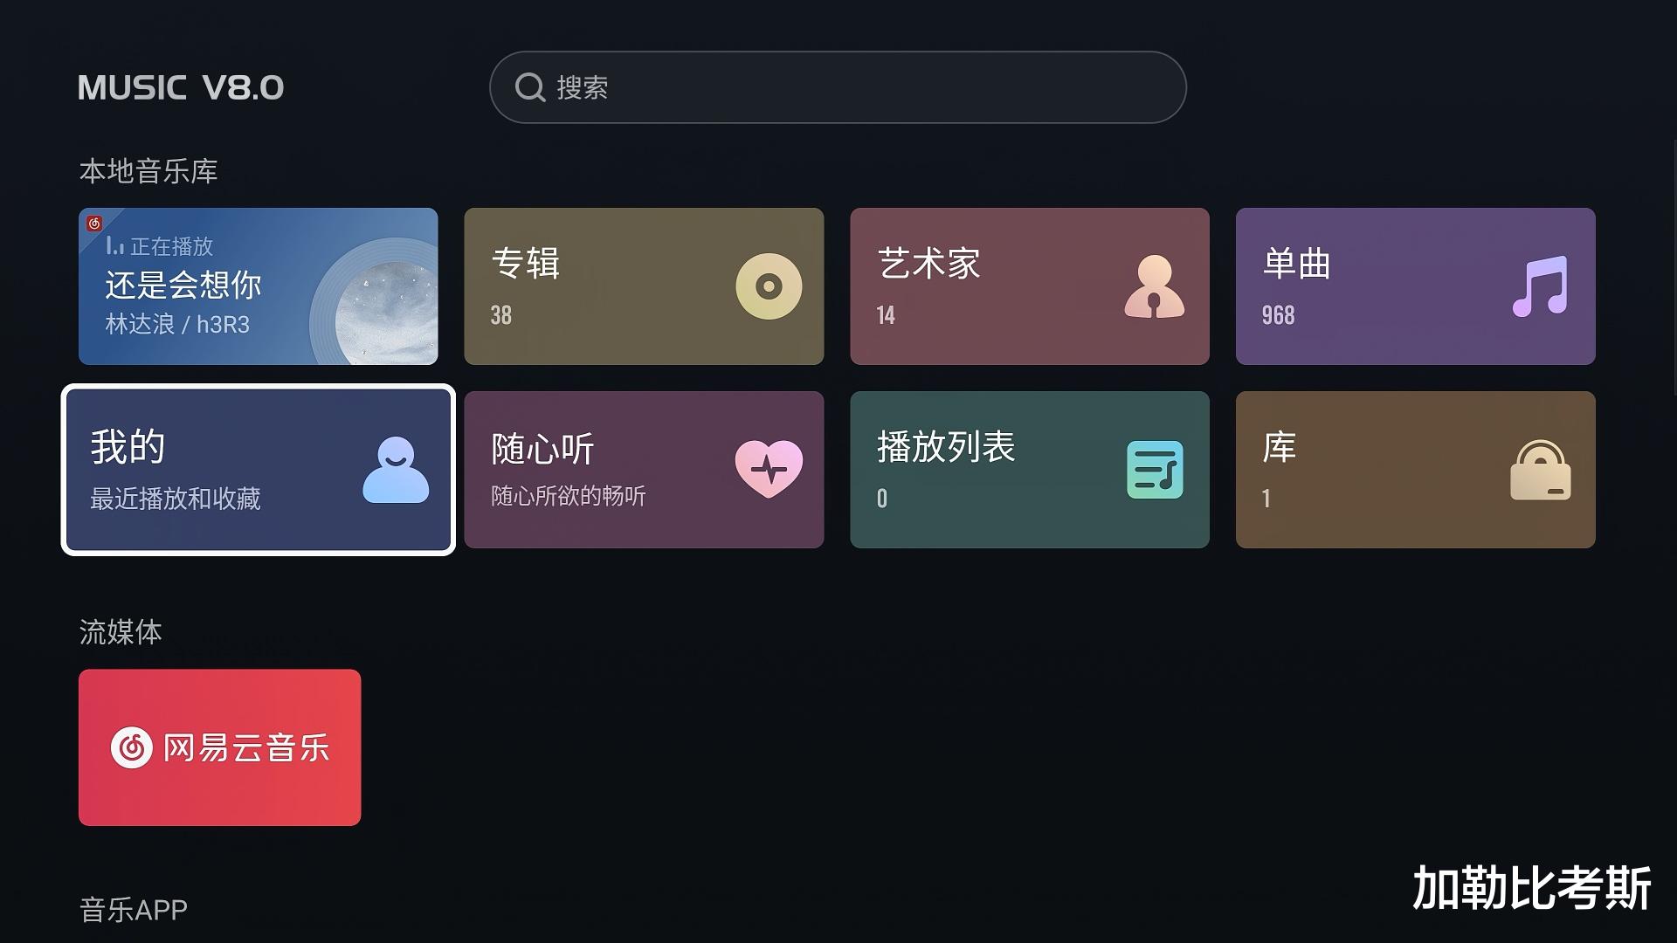The width and height of the screenshot is (1677, 943).
Task: Click the MUSIC V8.0 title
Action: [x=181, y=87]
